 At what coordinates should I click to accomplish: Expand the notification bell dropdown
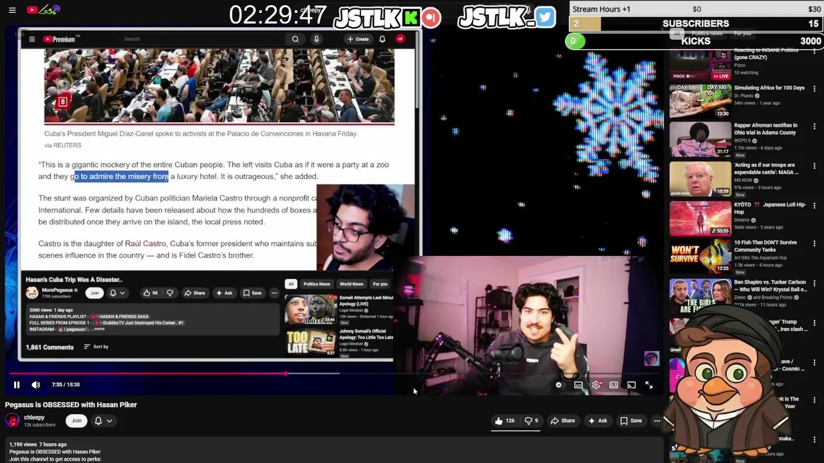[x=104, y=421]
